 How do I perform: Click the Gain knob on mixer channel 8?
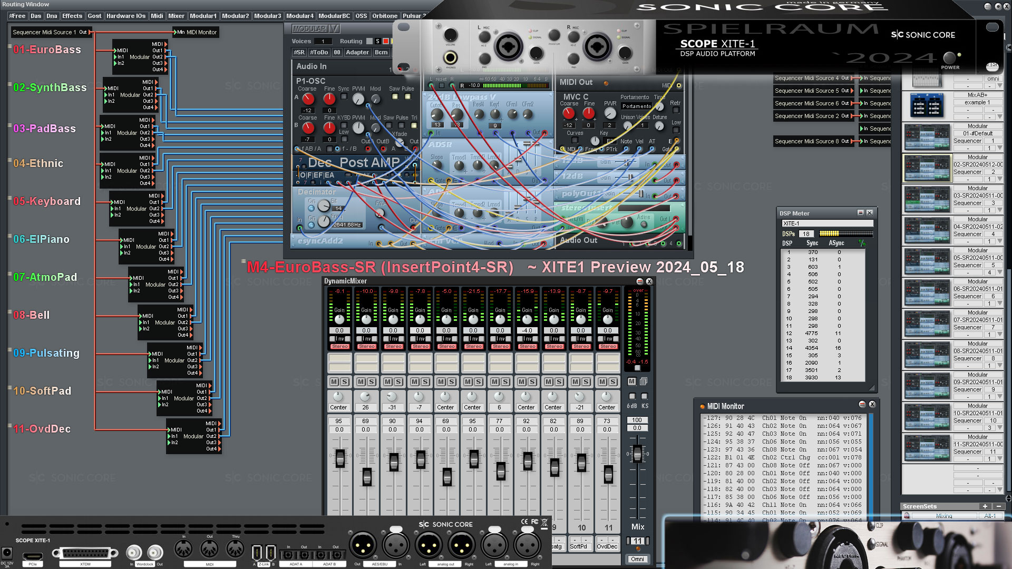coord(527,319)
